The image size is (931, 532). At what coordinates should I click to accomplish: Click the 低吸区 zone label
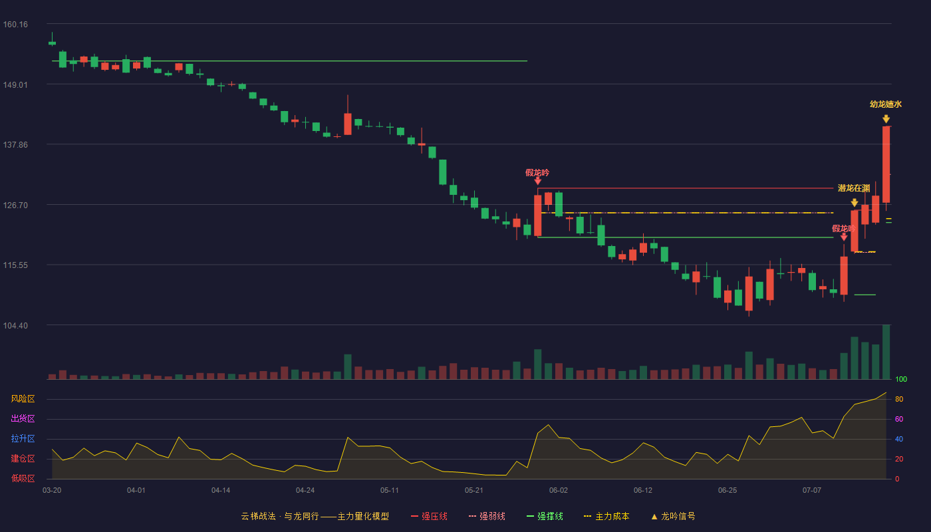(23, 479)
